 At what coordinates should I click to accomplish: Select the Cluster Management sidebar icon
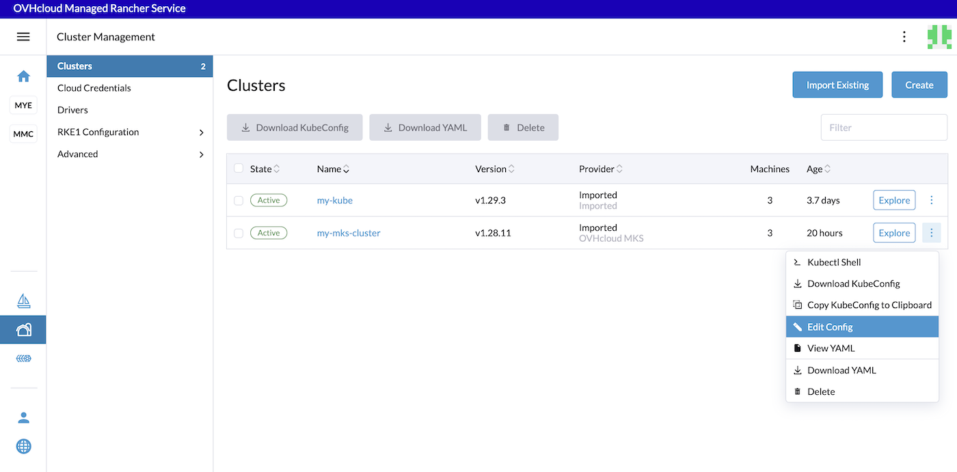(x=23, y=329)
